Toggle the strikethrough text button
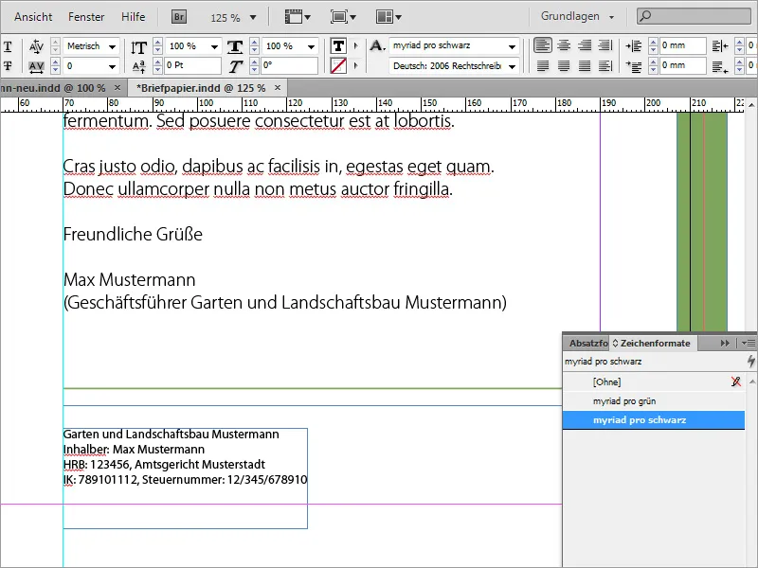 [8, 65]
